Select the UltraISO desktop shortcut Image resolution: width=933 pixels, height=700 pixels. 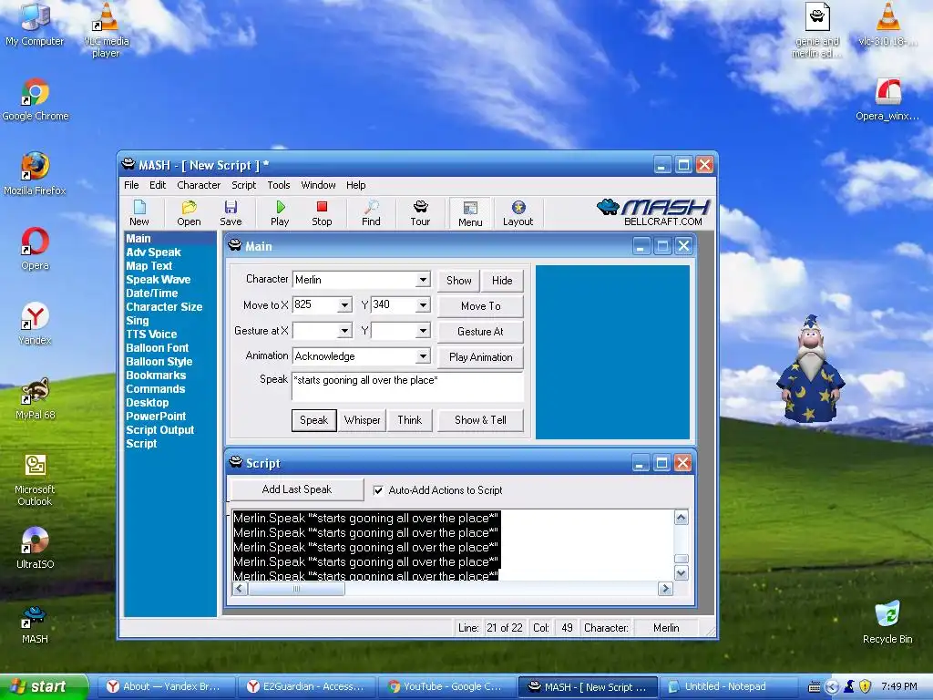click(x=36, y=548)
